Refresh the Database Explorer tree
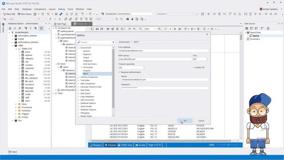 click(x=10, y=28)
